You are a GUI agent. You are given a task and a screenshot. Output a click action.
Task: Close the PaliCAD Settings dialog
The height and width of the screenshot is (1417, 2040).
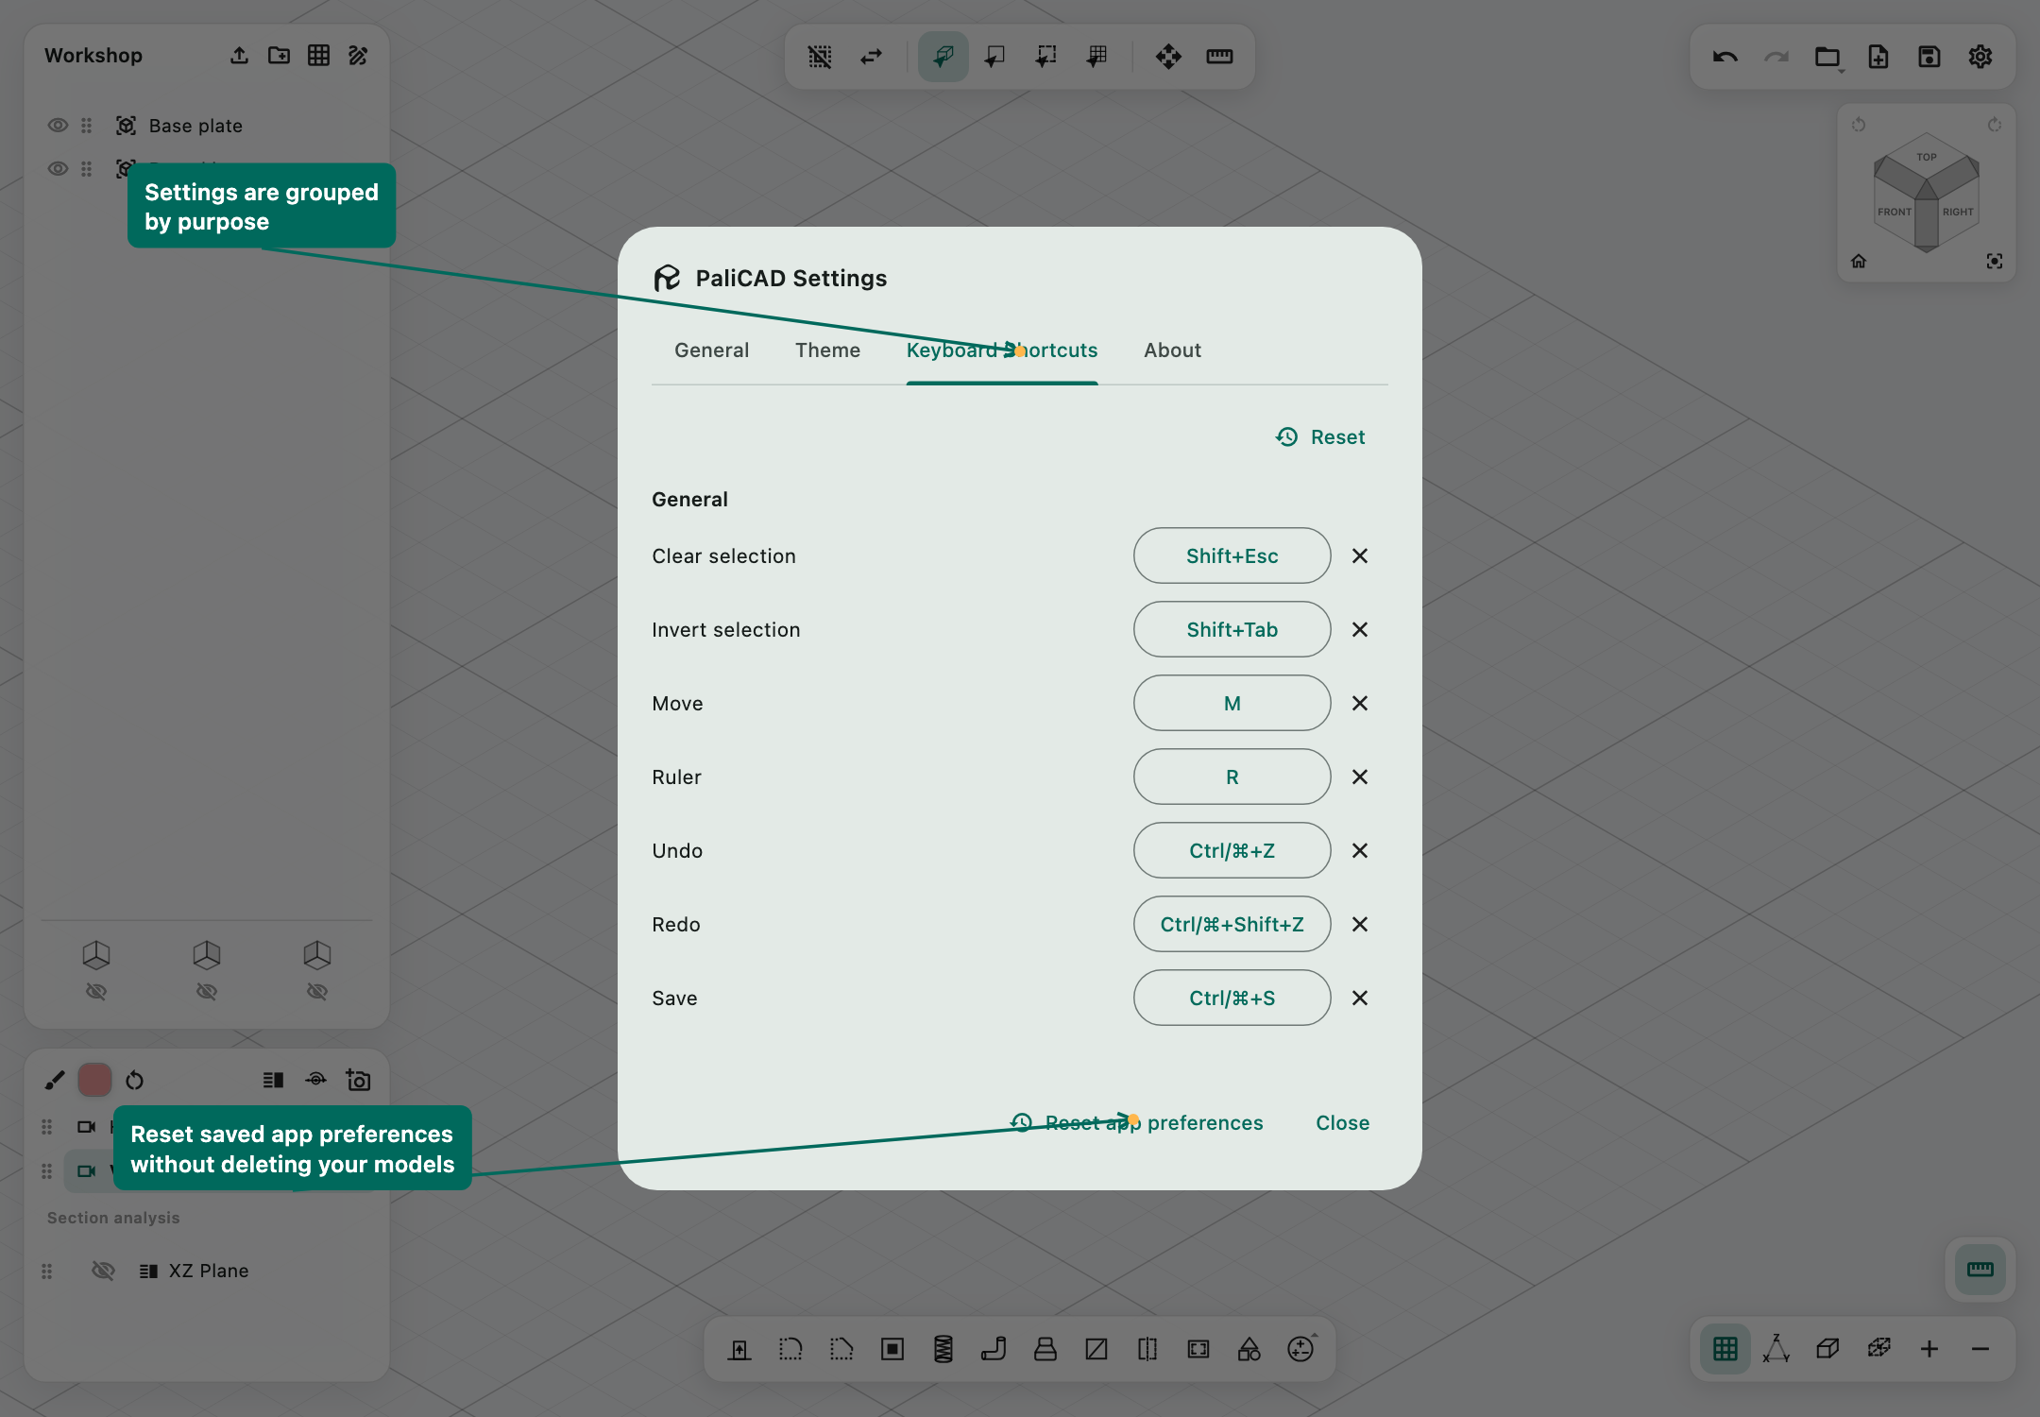(1342, 1122)
